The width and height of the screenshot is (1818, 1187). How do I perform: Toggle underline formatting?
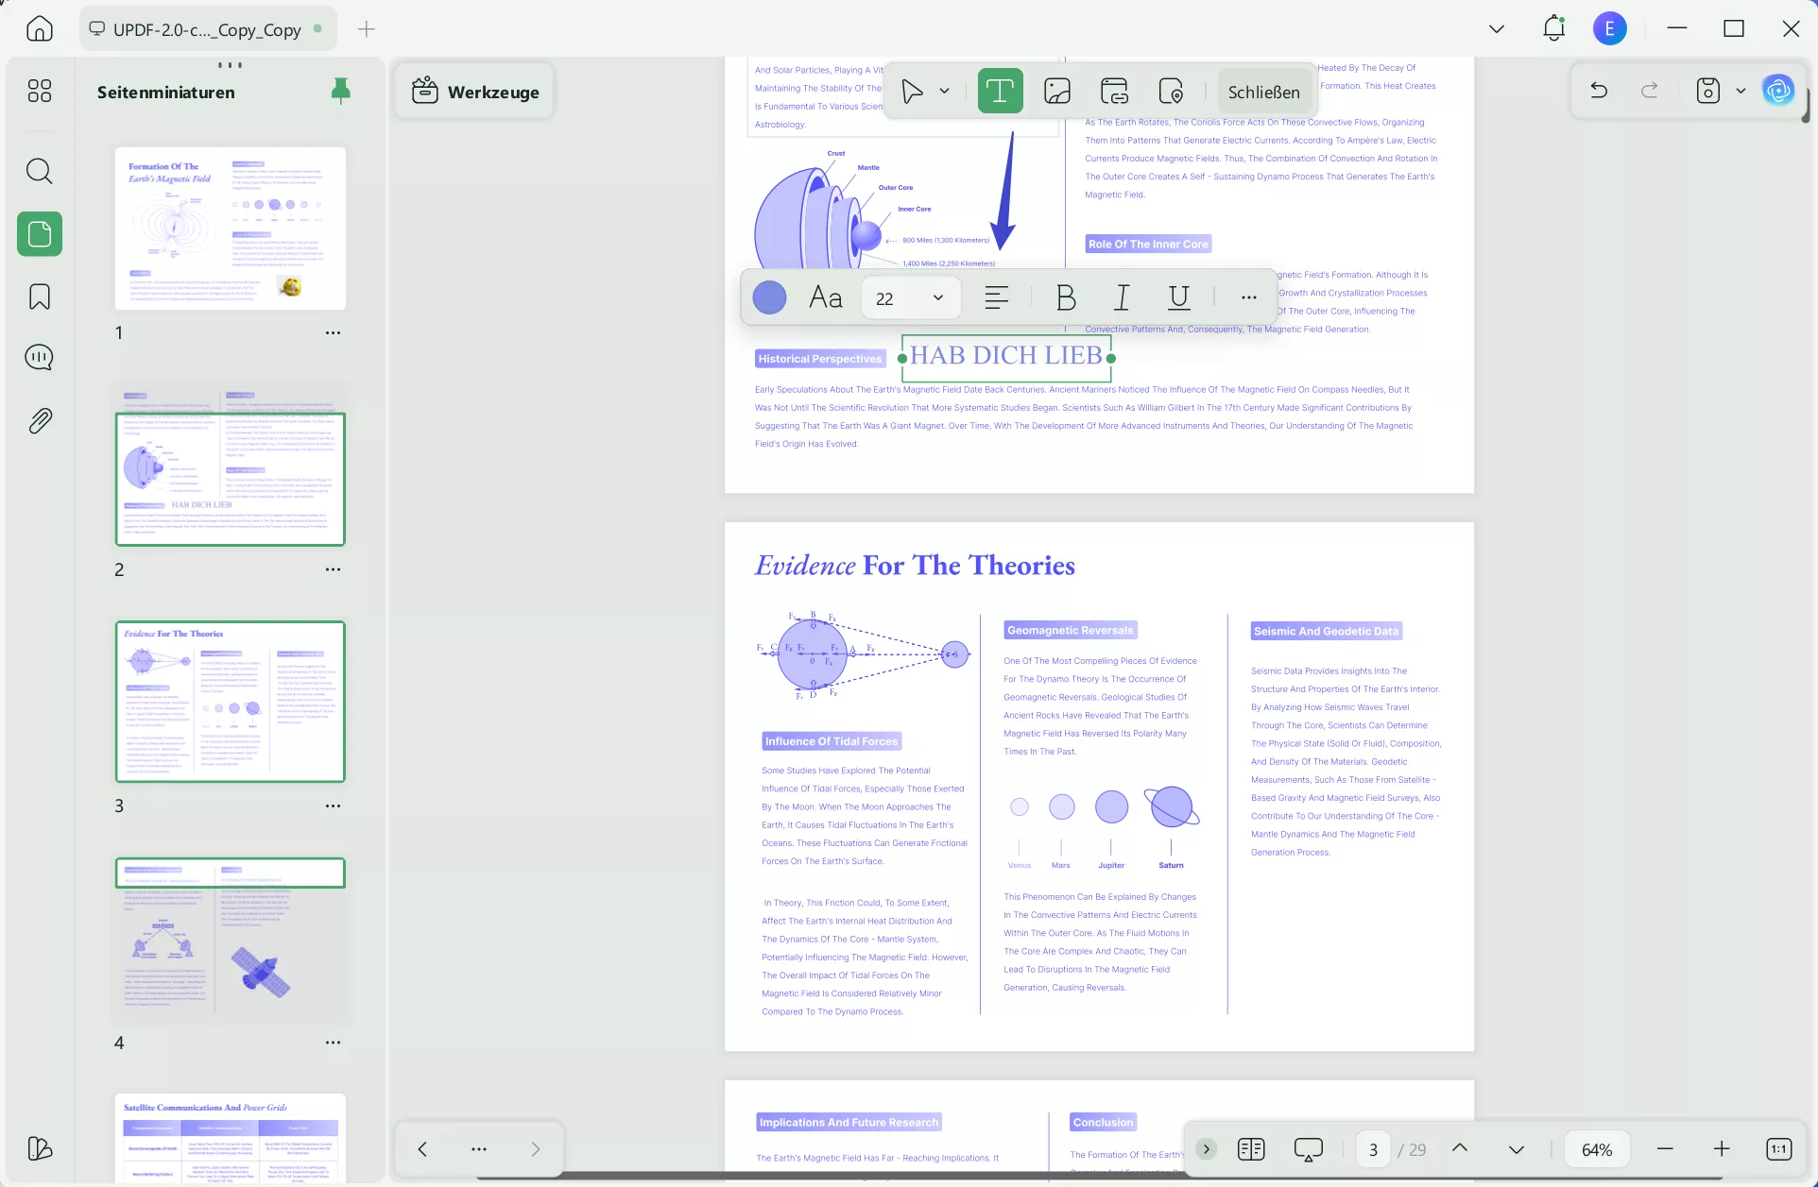tap(1178, 298)
